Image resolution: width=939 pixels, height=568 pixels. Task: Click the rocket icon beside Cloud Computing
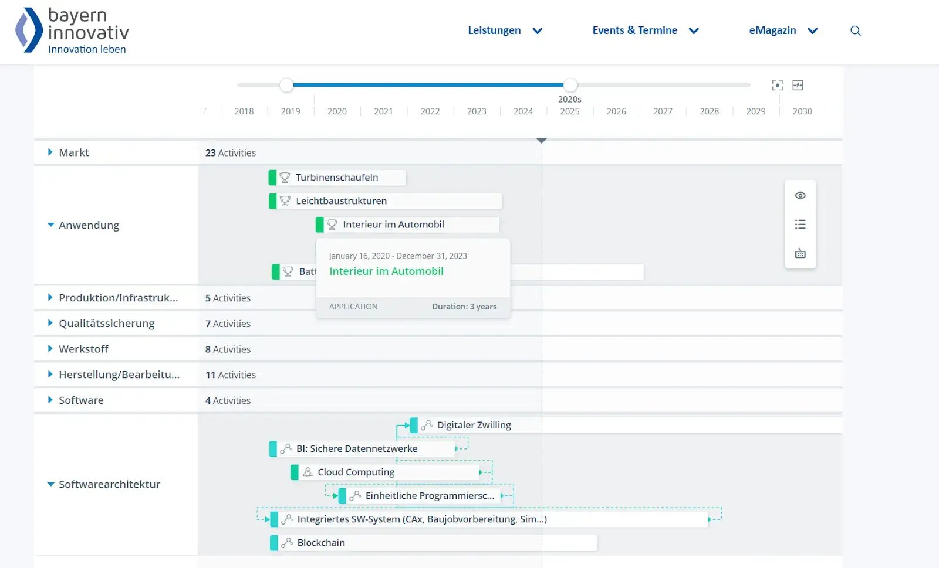[x=308, y=472]
